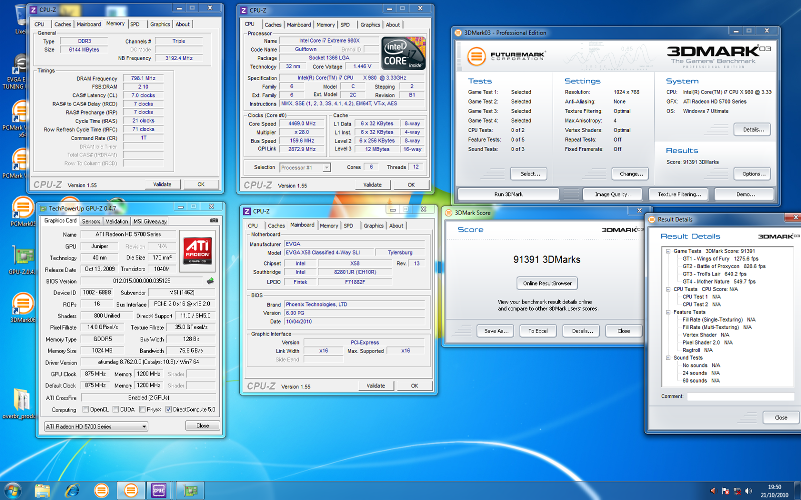Open Graphics tab in the Mainboard CPU-Z window
The image size is (801, 500).
373,225
